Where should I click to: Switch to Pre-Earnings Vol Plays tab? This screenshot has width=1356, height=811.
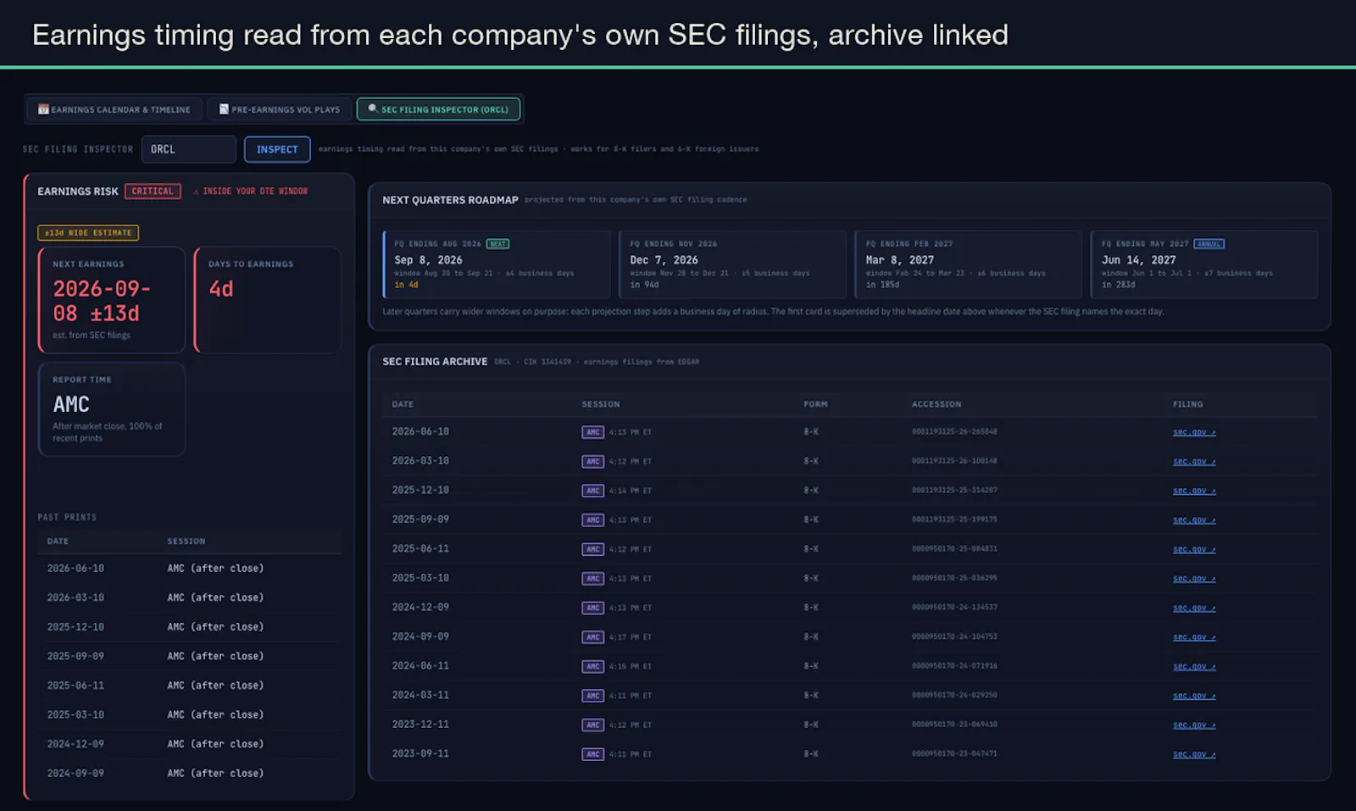280,109
